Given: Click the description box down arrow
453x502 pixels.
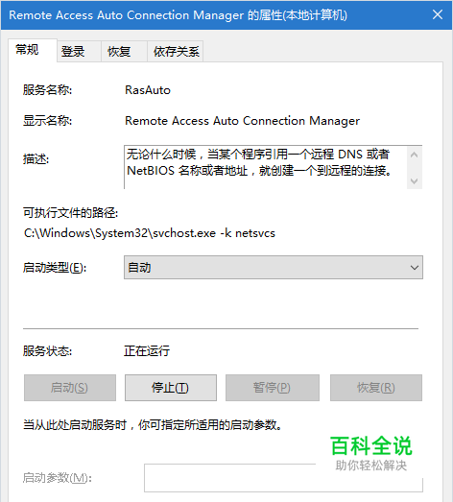Looking at the screenshot, I should tap(414, 181).
